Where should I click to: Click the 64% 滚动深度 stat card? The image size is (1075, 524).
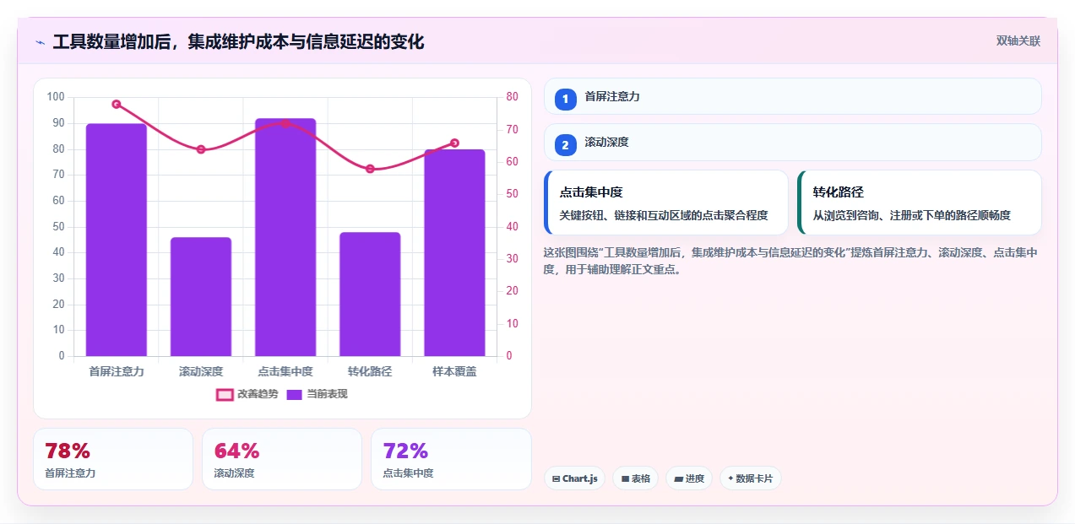coord(282,459)
